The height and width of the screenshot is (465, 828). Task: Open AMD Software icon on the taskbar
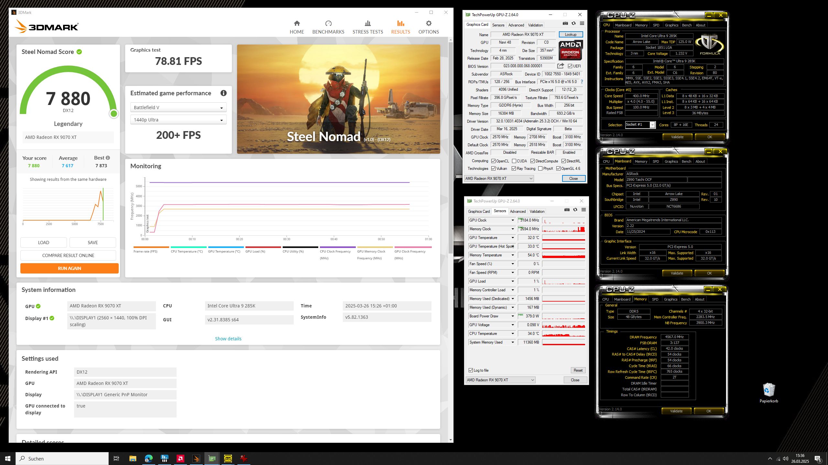click(x=180, y=458)
